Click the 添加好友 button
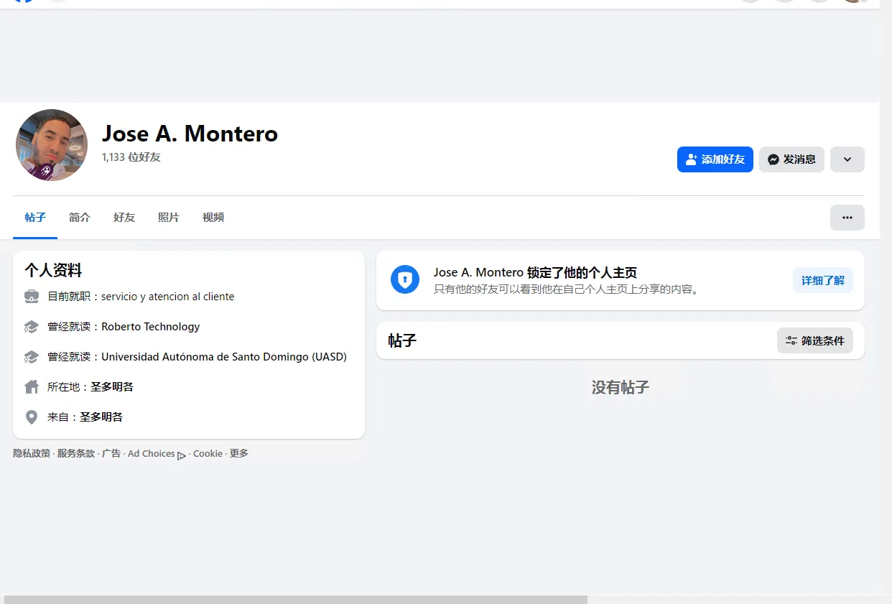 (715, 159)
